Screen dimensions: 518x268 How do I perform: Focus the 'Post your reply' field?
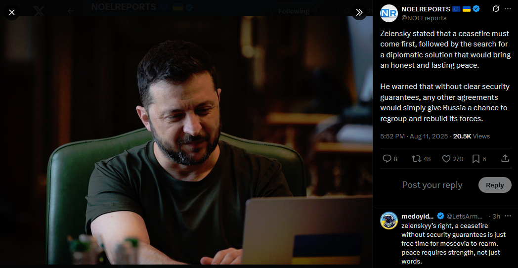pos(432,185)
